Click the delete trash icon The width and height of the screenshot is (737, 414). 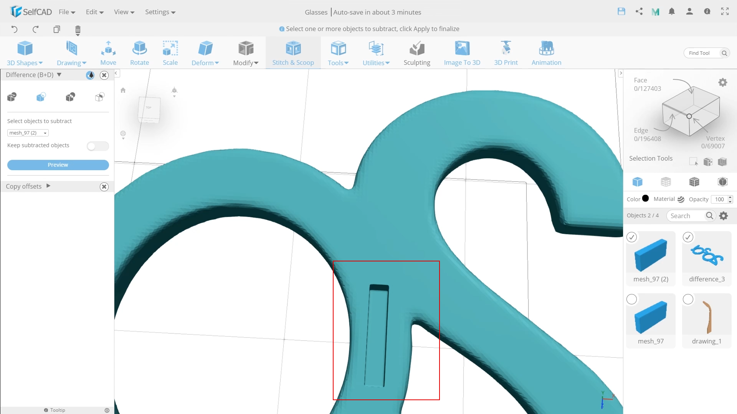click(x=78, y=30)
